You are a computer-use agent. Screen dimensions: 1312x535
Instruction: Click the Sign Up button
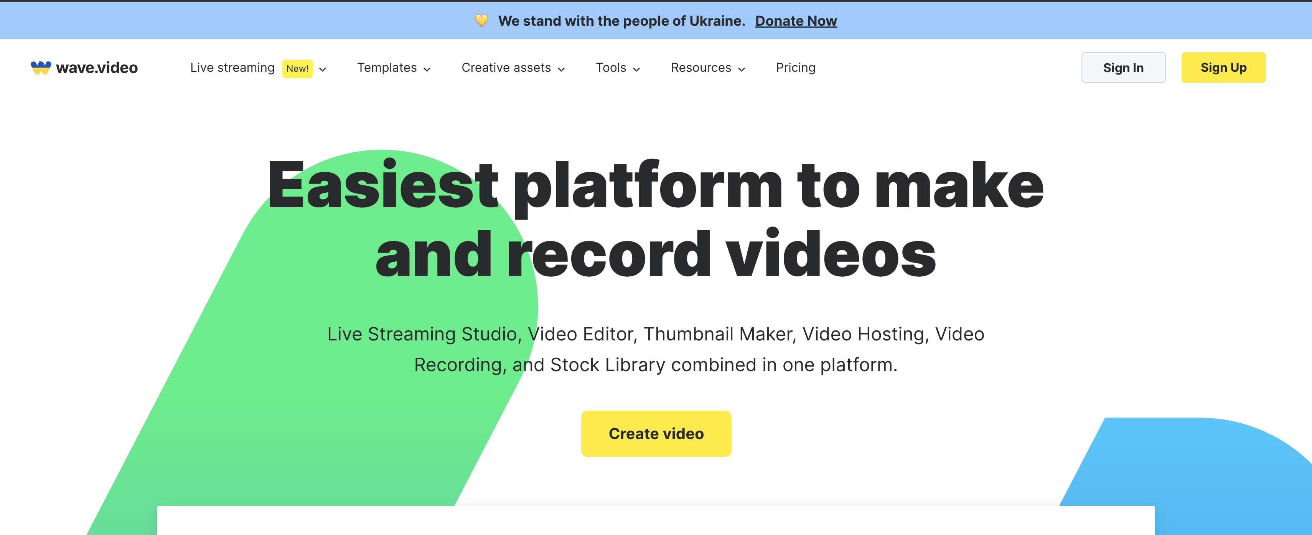(x=1223, y=67)
